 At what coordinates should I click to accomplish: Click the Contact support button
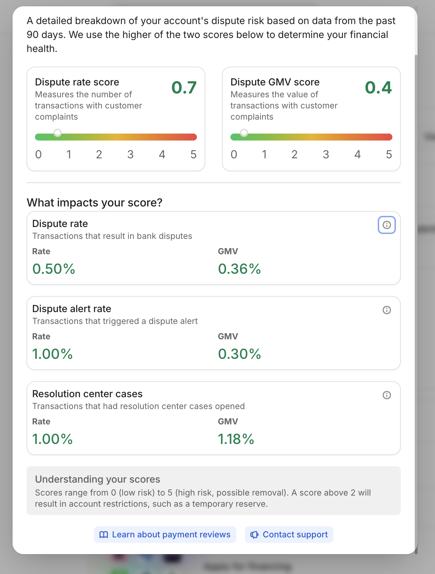[x=289, y=535]
